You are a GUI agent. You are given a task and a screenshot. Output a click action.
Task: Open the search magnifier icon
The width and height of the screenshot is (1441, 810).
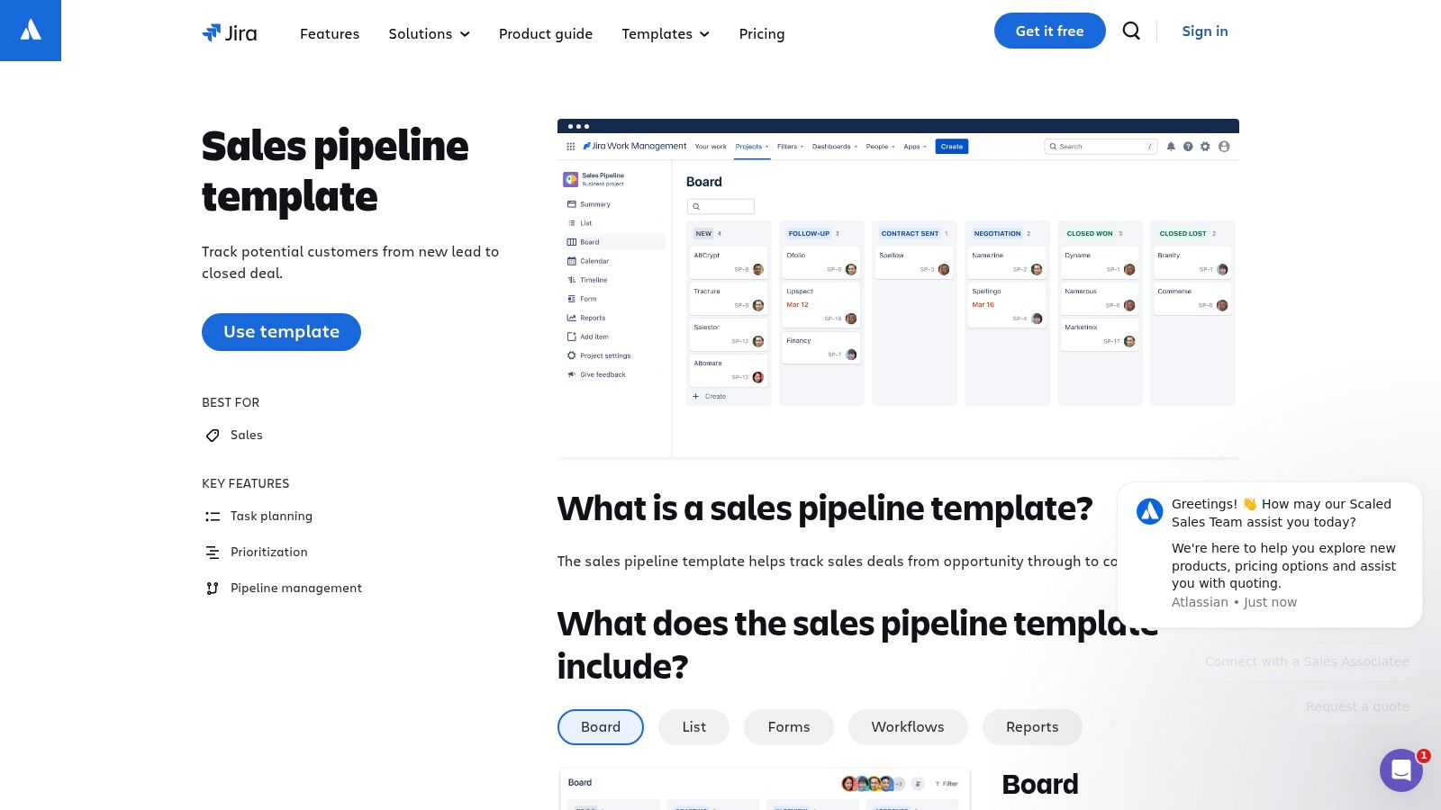coord(1131,31)
